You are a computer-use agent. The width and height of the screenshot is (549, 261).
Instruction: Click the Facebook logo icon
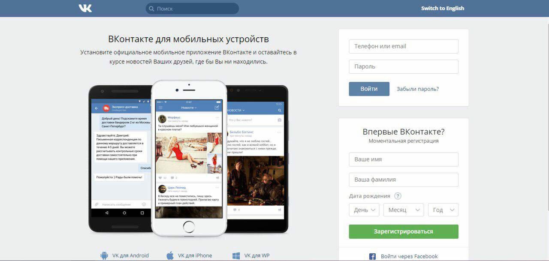(x=373, y=257)
